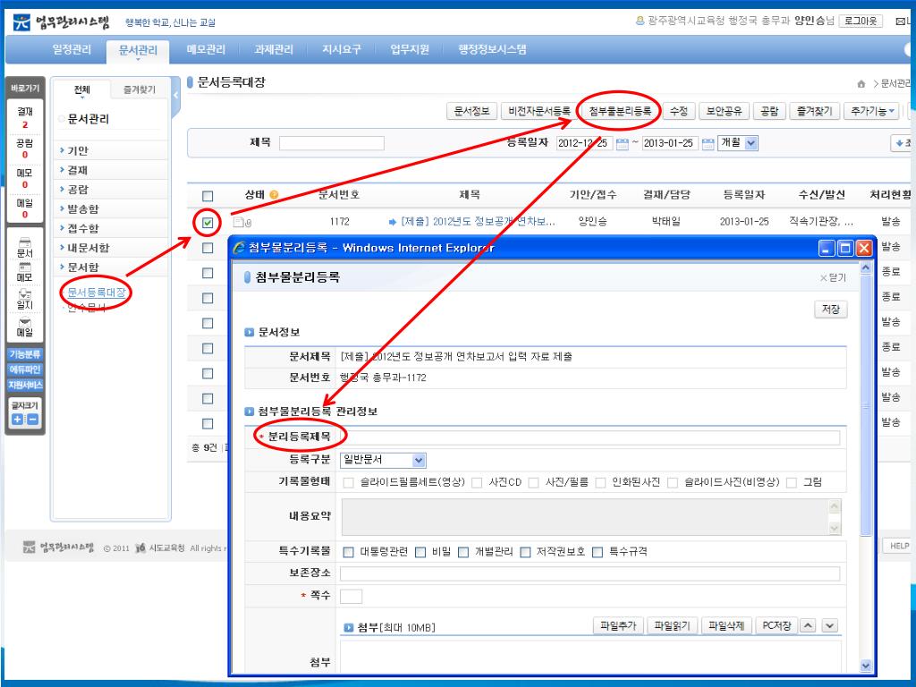Increase font size with the plus icon
Viewport: 916px width, 687px height.
point(18,419)
